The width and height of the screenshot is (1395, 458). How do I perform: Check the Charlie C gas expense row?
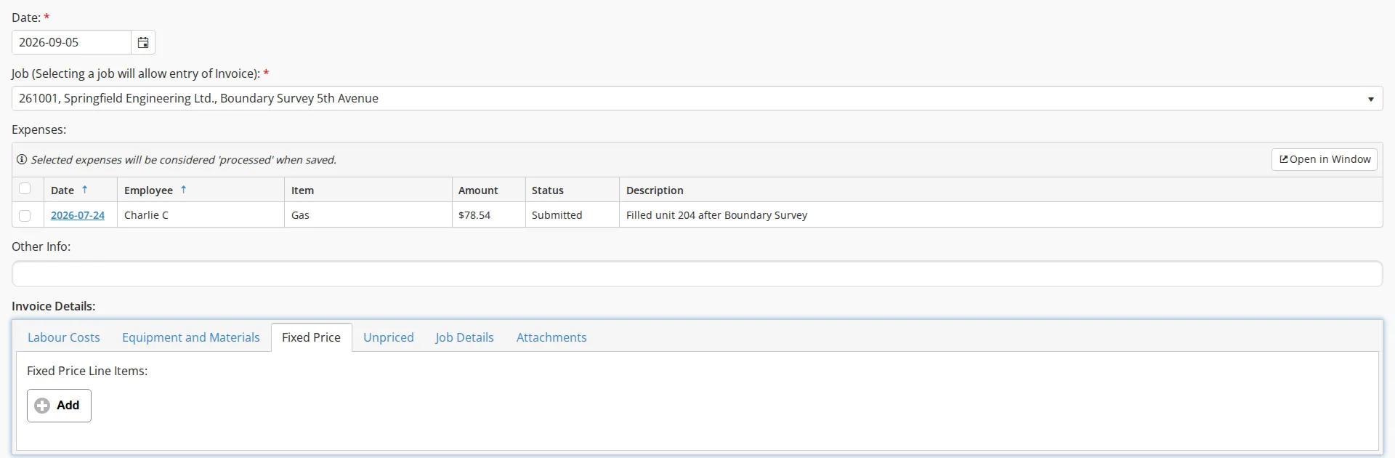[25, 215]
